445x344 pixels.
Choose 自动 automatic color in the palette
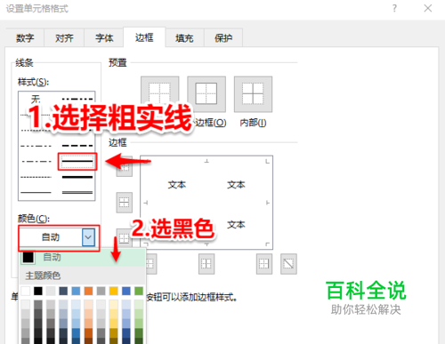83,257
